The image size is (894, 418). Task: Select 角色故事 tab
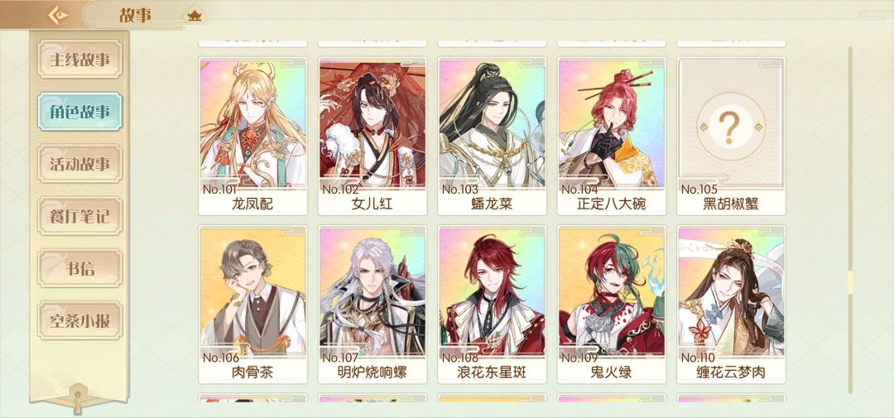click(79, 112)
